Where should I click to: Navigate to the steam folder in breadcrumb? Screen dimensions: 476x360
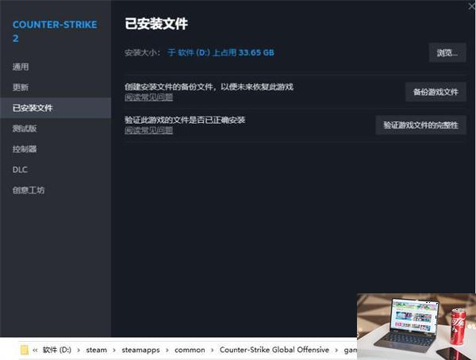coord(97,350)
